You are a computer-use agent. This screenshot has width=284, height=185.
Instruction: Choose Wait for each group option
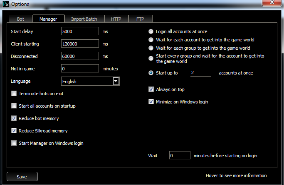[151, 48]
